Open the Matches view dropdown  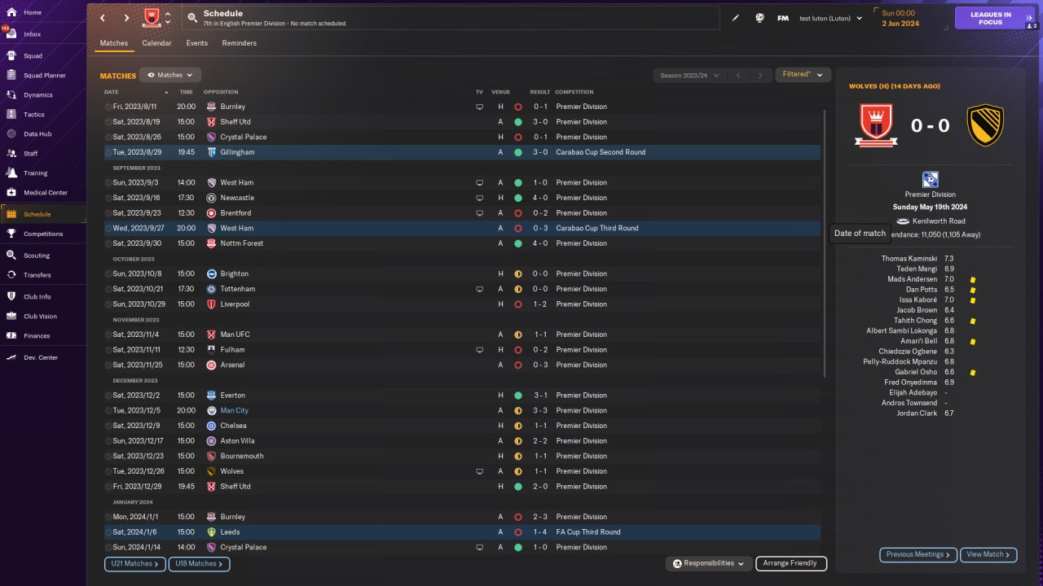[x=170, y=75]
